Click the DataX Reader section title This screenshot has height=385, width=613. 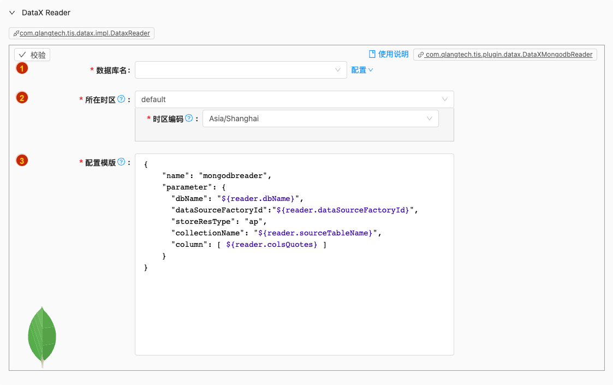46,13
